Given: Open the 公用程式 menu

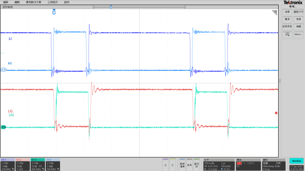Looking at the screenshot, I should pos(53,2).
